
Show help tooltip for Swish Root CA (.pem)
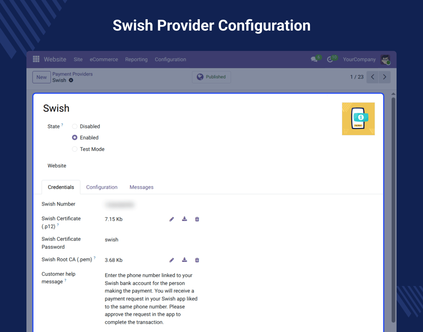click(94, 258)
